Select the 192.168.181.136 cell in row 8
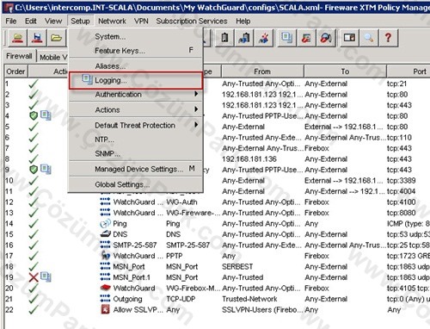 pos(249,158)
